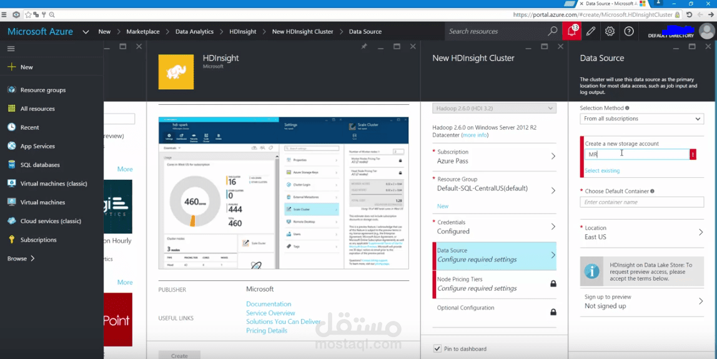Click New link under Resource Group
The height and width of the screenshot is (359, 717).
click(x=443, y=206)
